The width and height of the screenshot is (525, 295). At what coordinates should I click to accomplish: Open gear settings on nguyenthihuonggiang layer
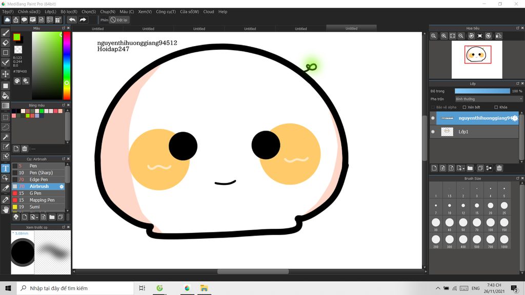click(x=515, y=118)
